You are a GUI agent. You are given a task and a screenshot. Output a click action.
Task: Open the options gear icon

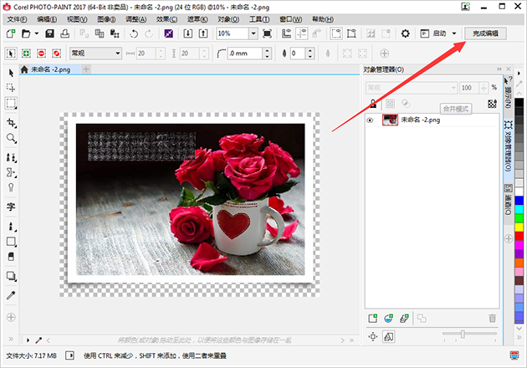pyautogui.click(x=406, y=33)
